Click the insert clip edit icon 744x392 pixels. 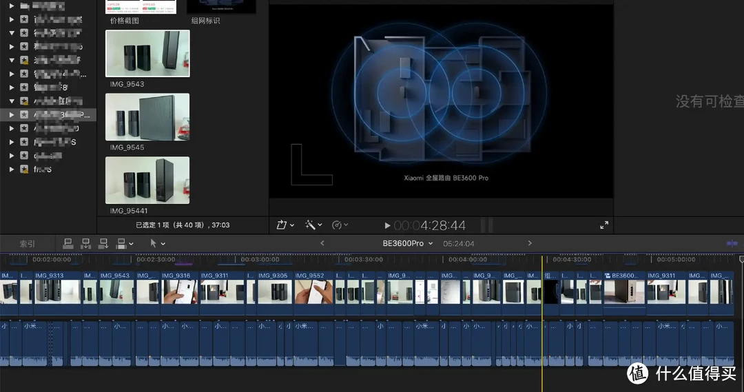click(85, 243)
